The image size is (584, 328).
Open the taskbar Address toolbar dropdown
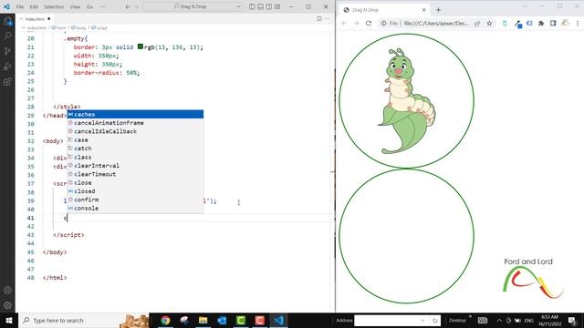422,320
